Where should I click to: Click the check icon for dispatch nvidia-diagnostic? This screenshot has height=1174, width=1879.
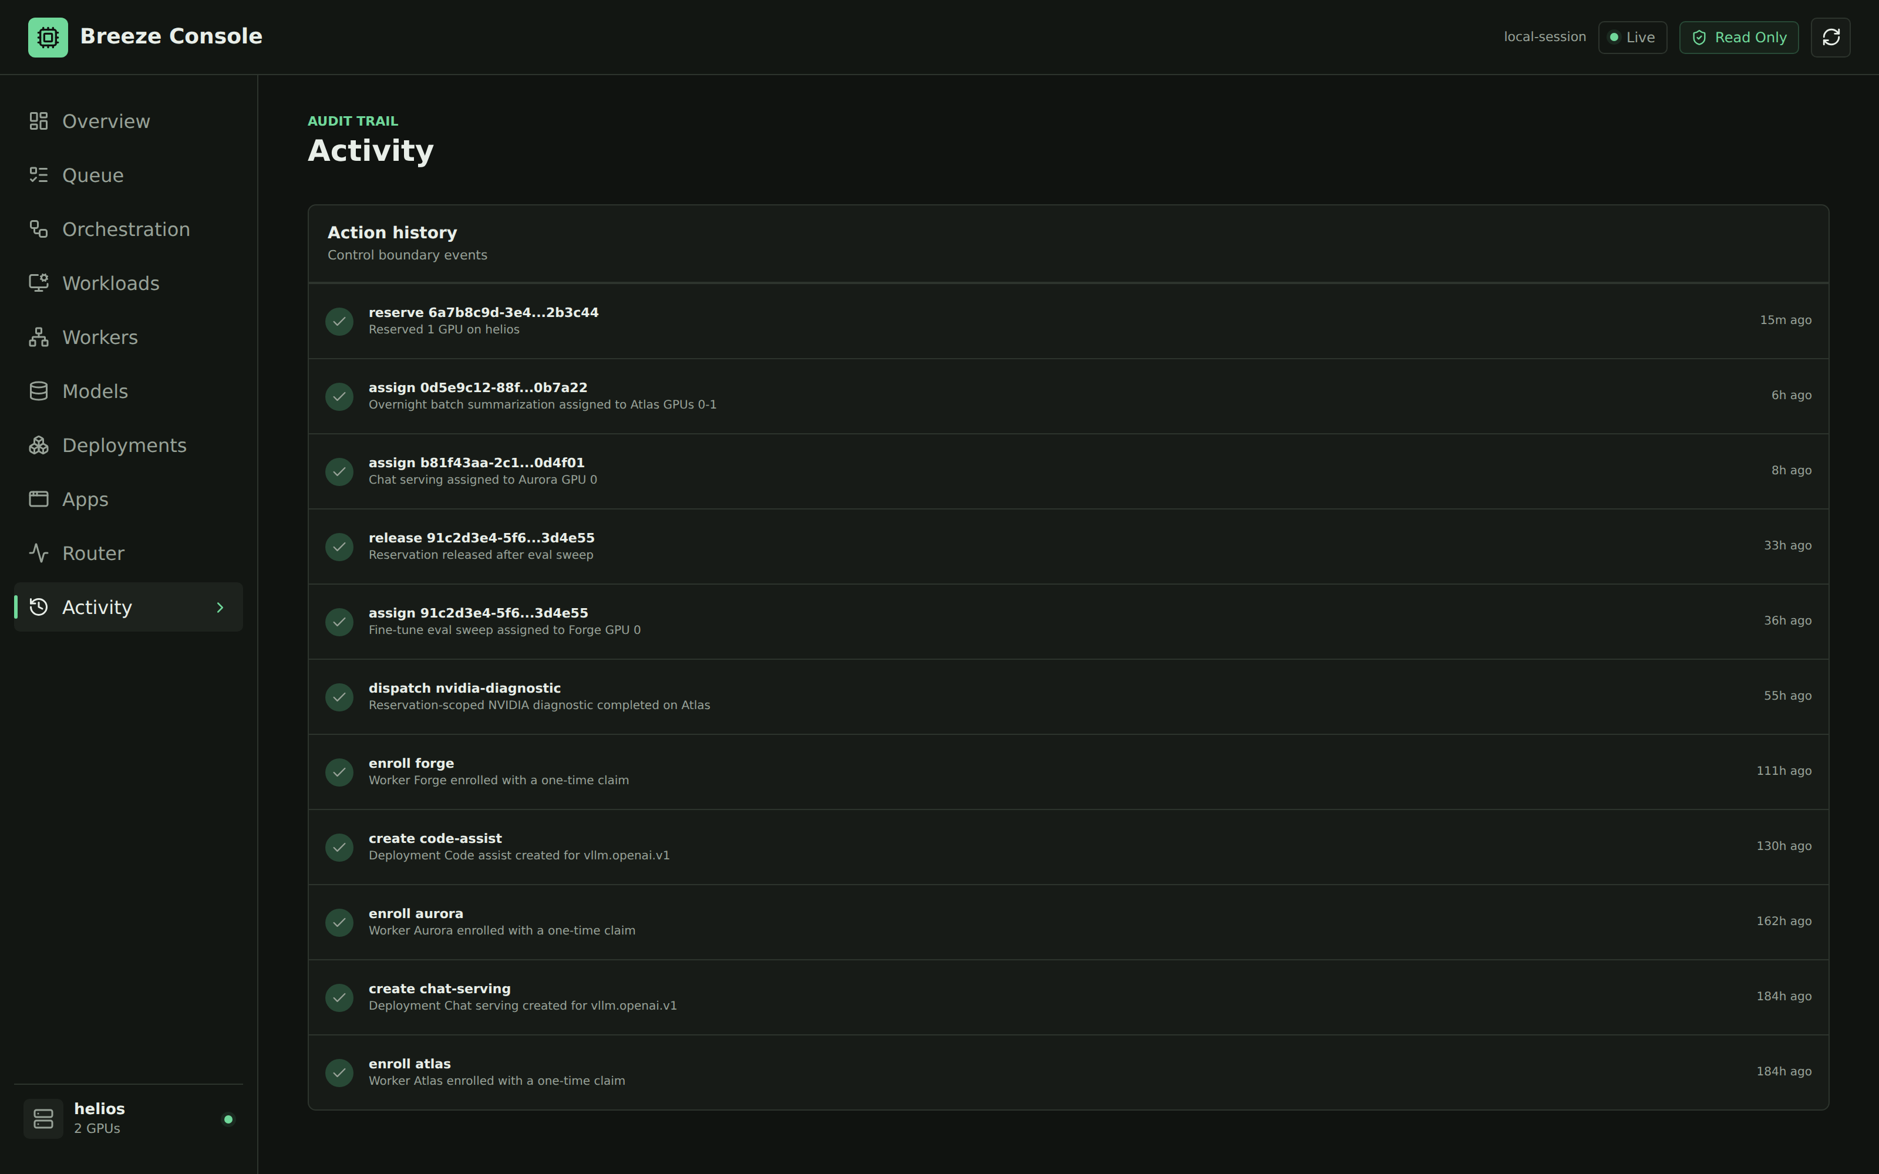[339, 697]
